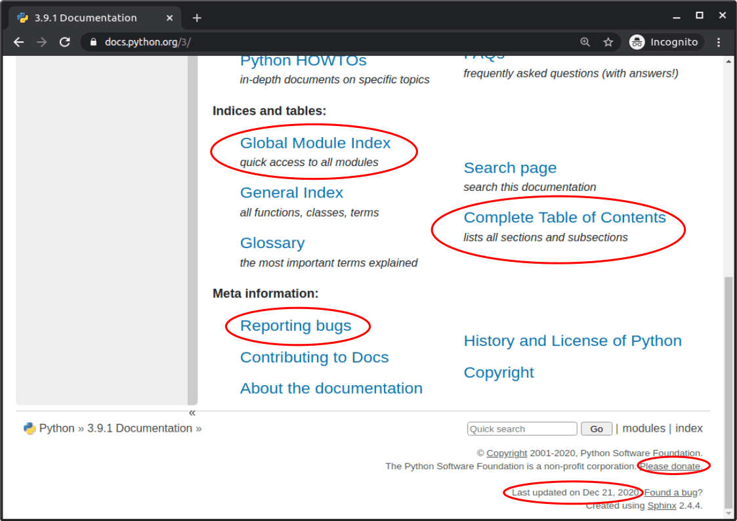The height and width of the screenshot is (521, 737).
Task: Follow the Please donate link
Action: pos(670,466)
